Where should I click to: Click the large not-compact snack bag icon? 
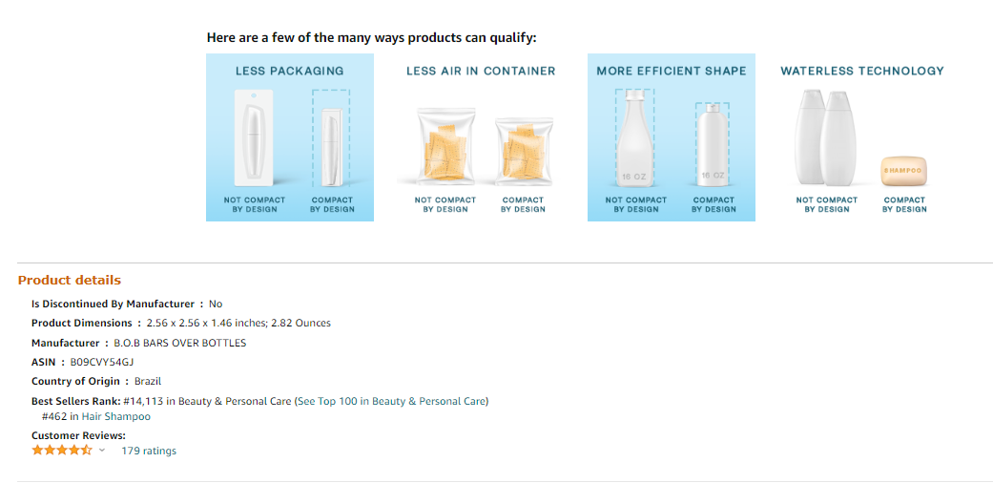(445, 148)
